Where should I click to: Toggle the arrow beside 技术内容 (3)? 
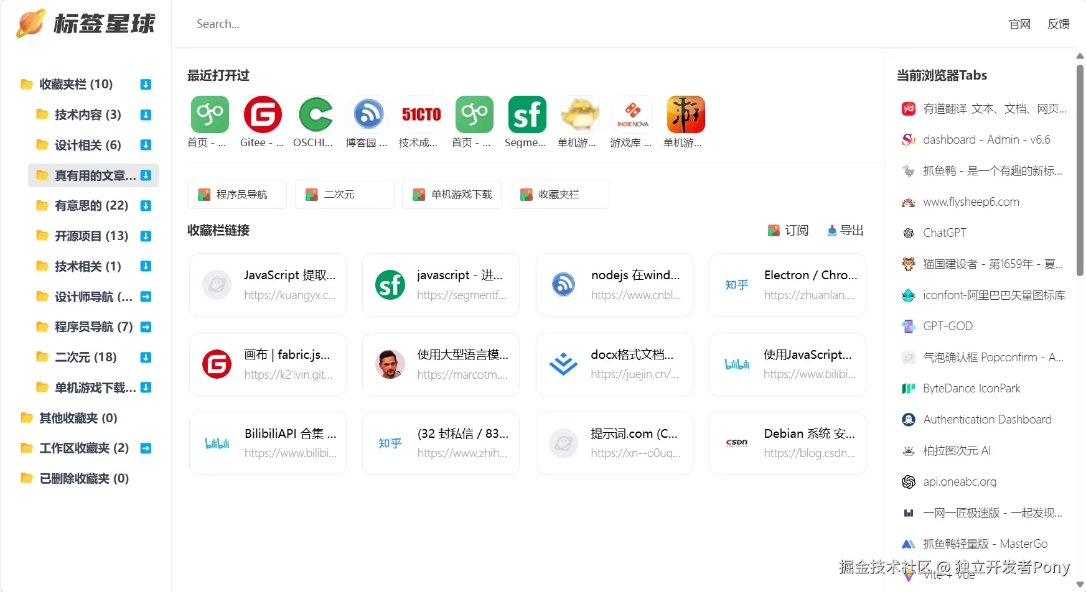146,115
